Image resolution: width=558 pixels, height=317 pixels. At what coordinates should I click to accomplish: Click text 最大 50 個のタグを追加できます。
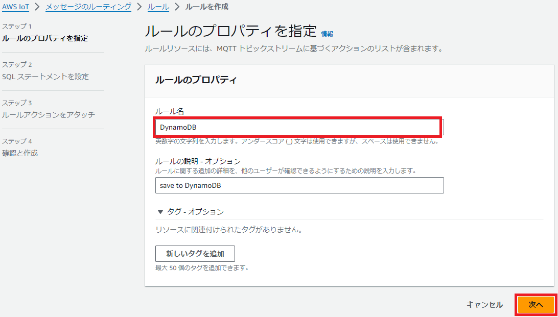[202, 268]
